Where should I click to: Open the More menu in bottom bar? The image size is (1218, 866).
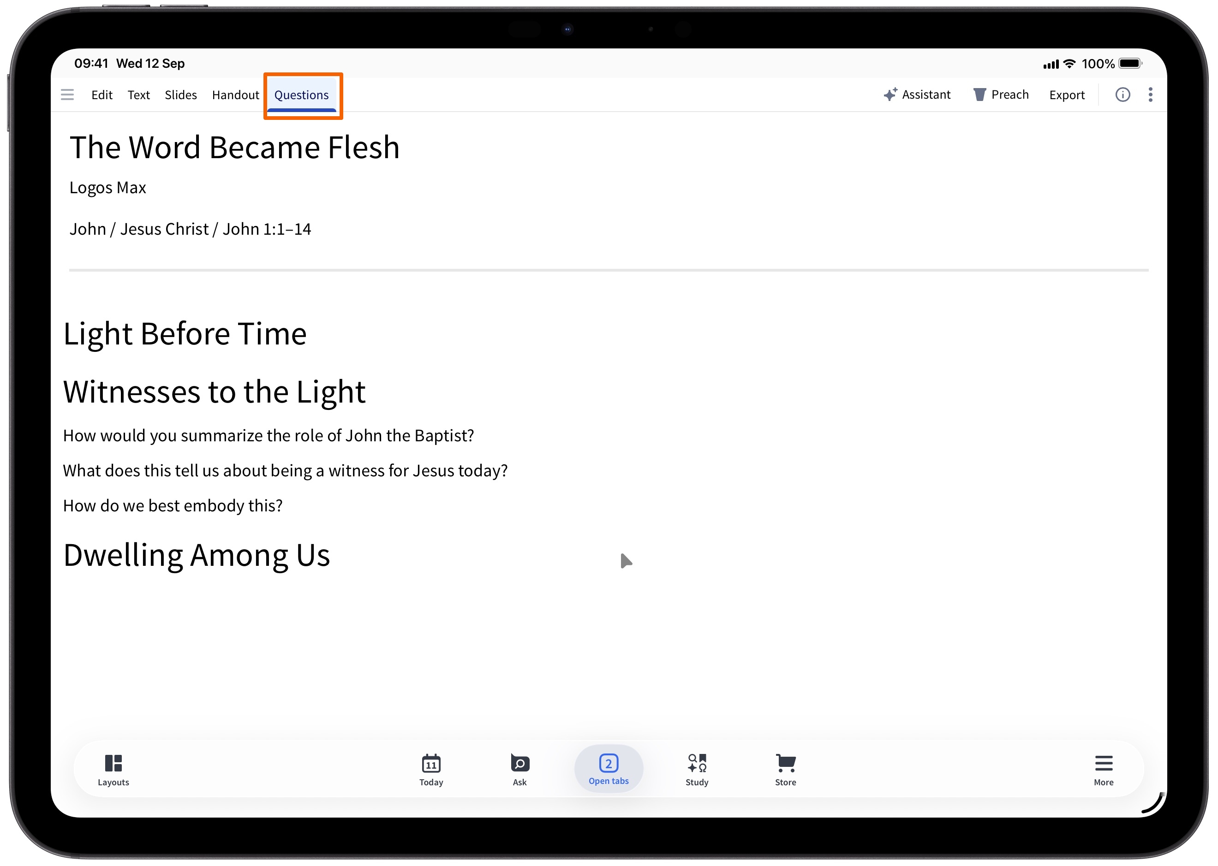click(1103, 771)
